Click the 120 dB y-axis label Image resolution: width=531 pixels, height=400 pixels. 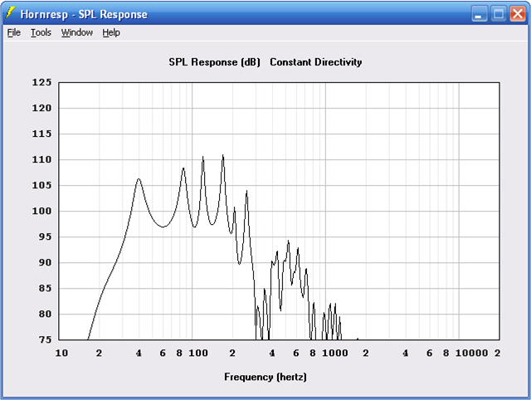[x=41, y=108]
